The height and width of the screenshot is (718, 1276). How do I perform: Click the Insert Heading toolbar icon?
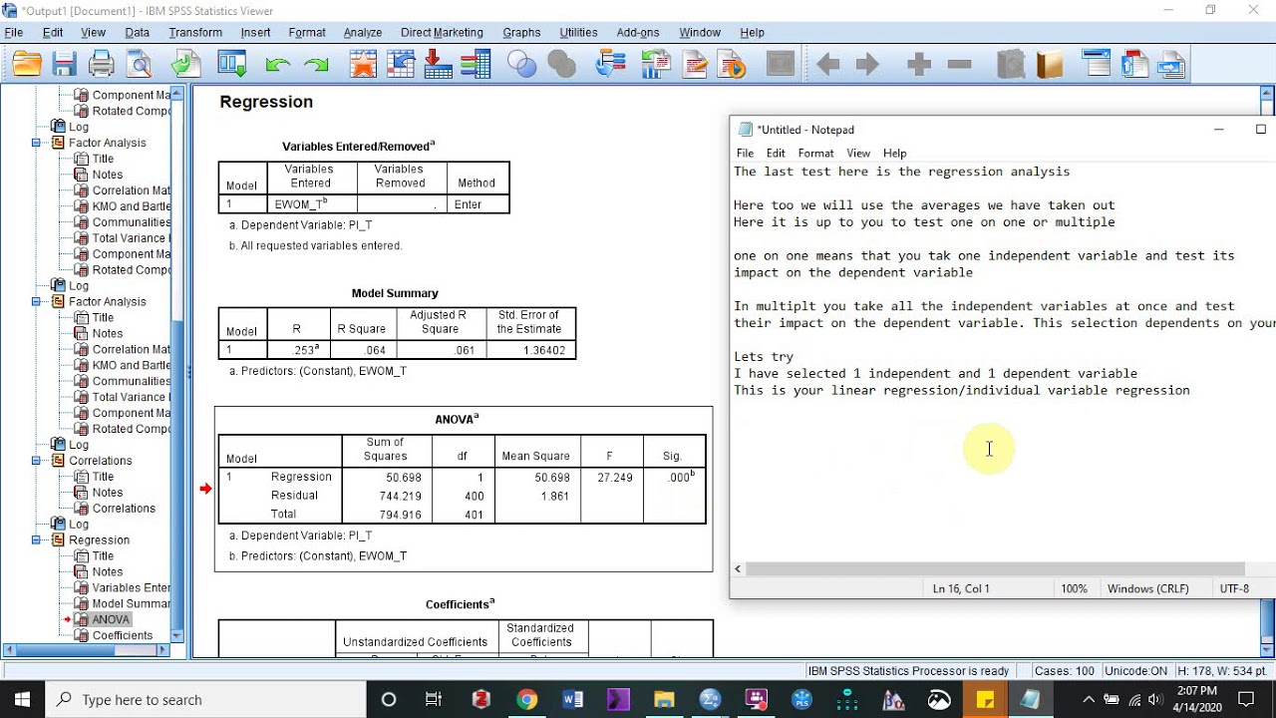tap(1097, 66)
